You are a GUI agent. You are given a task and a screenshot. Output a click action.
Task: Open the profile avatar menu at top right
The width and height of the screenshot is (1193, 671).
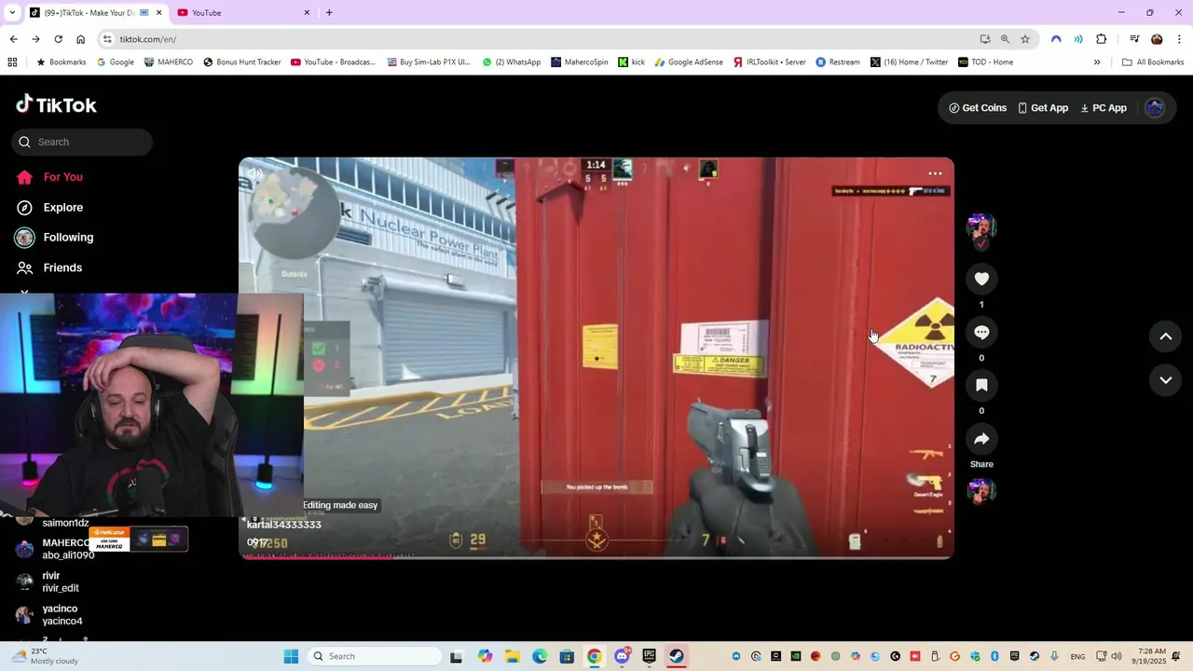[x=1155, y=108]
